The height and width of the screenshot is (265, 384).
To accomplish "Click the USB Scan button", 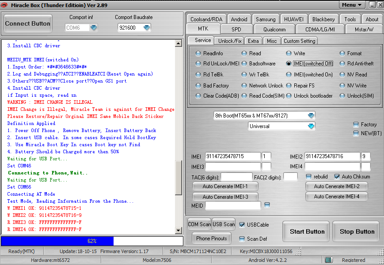I will [224, 224].
